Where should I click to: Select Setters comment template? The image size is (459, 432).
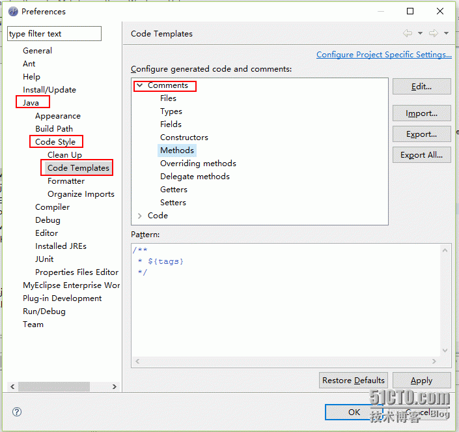click(x=173, y=203)
